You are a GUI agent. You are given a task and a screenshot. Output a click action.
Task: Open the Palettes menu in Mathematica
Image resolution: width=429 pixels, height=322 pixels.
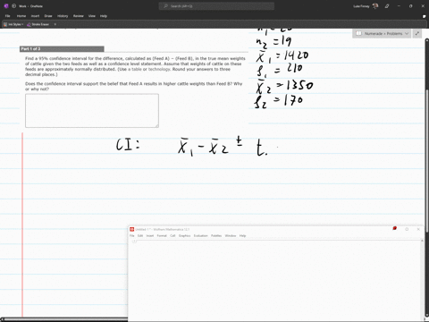pyautogui.click(x=216, y=236)
